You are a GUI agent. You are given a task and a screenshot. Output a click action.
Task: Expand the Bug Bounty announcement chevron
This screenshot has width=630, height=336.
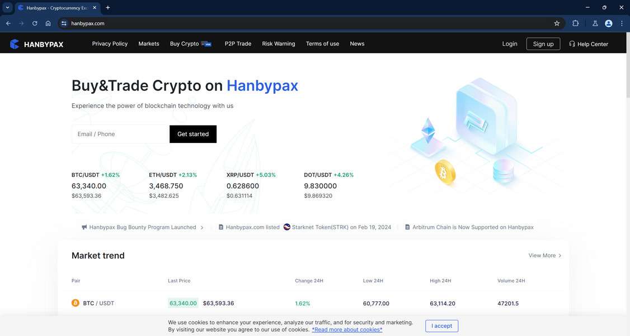(x=201, y=227)
